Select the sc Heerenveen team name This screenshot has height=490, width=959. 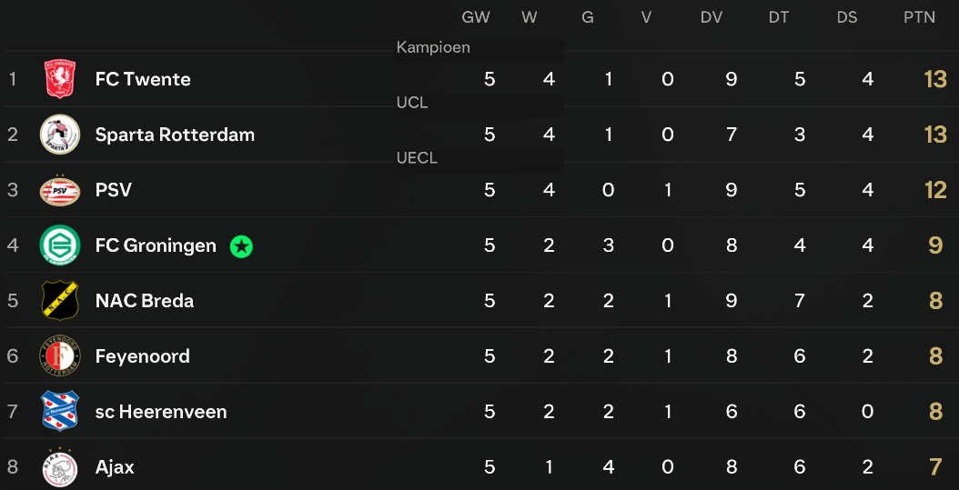161,412
